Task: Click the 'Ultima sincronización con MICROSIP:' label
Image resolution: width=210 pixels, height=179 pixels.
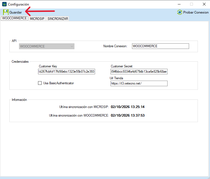Action: point(84,107)
